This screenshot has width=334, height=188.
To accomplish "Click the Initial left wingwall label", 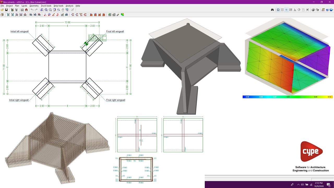I will [19, 32].
